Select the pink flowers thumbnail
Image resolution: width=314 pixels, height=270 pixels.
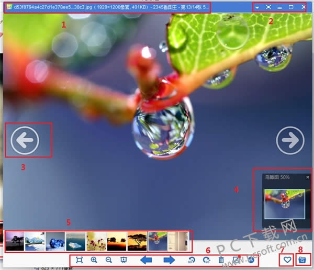(96, 241)
